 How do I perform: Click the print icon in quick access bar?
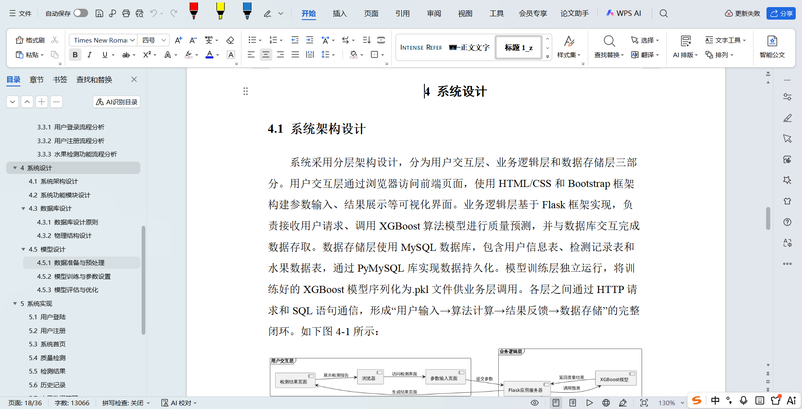click(x=126, y=13)
